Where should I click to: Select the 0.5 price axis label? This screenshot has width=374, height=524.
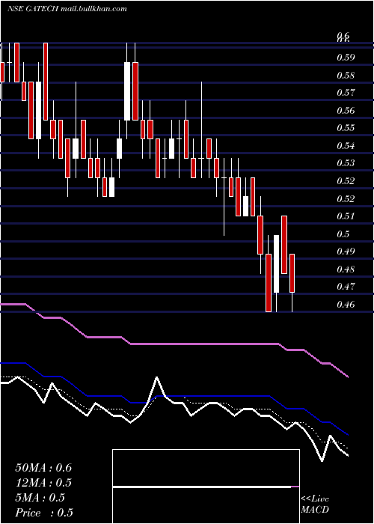(343, 234)
